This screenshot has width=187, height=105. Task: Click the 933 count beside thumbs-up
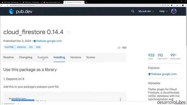click(x=124, y=48)
